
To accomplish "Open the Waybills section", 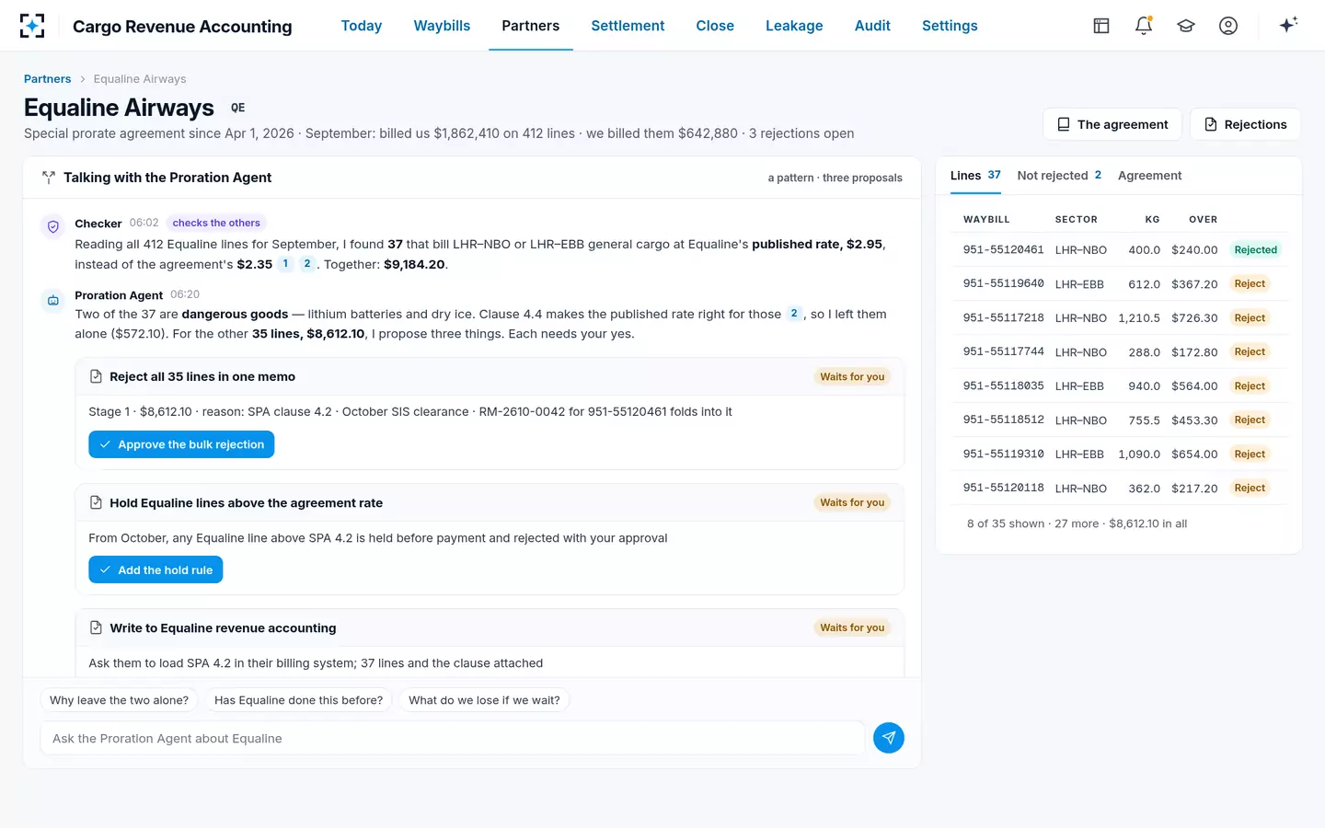I will tap(442, 26).
